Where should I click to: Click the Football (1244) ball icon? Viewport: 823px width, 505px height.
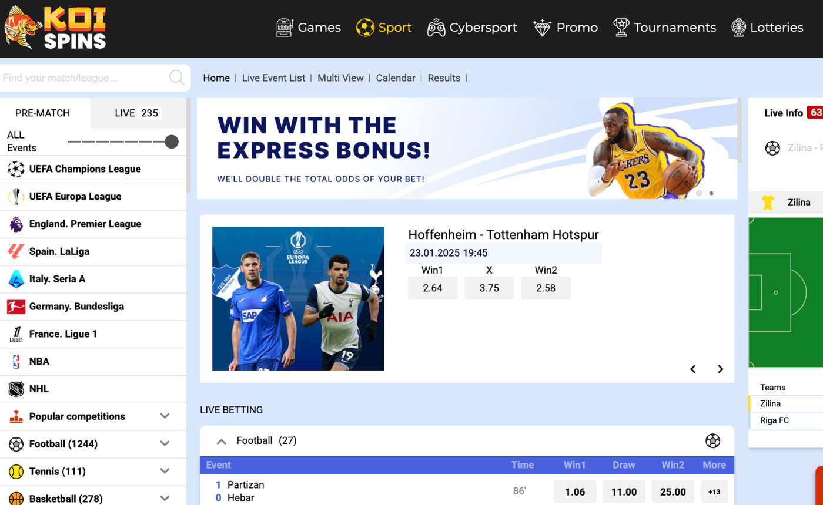(x=16, y=444)
